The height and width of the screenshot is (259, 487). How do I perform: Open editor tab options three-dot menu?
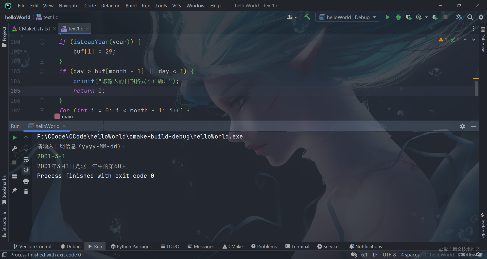(474, 29)
